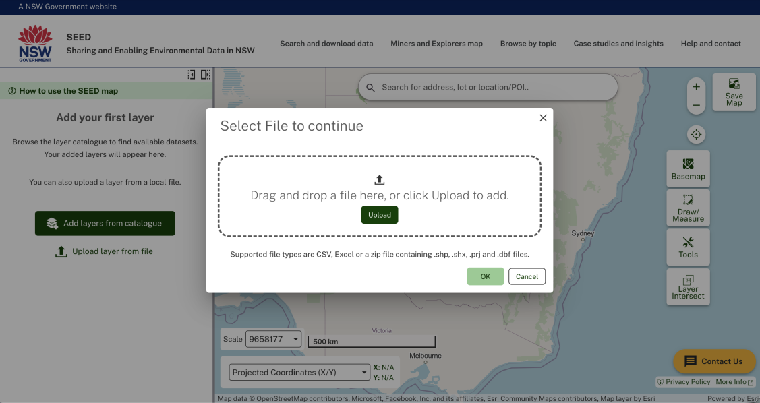
Task: Open Search and download data menu
Action: coord(326,44)
